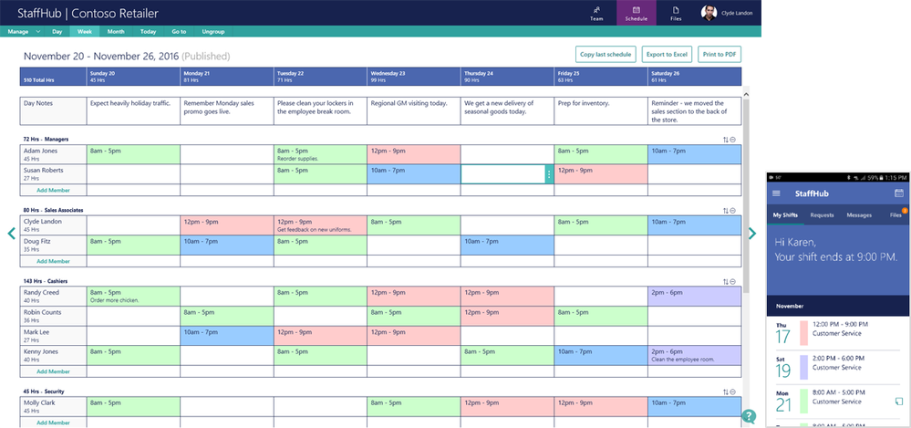The height and width of the screenshot is (428, 911).
Task: Click reorder arrows for Cashiers group
Action: 726,281
